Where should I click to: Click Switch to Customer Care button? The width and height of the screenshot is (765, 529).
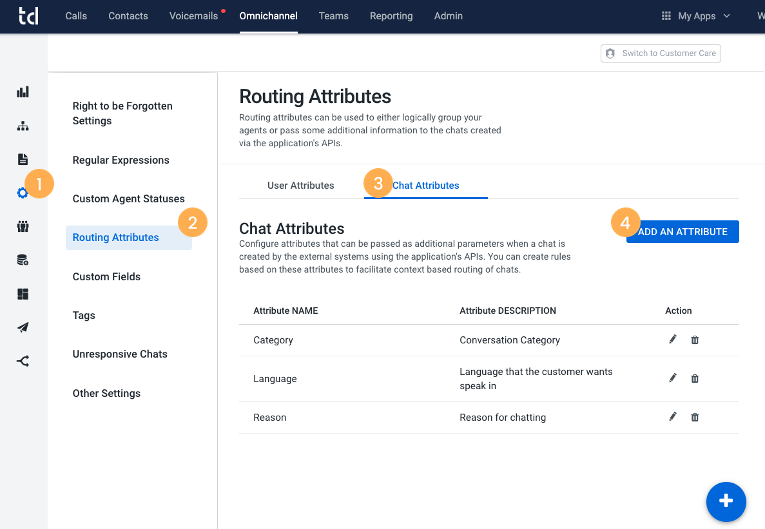point(661,53)
